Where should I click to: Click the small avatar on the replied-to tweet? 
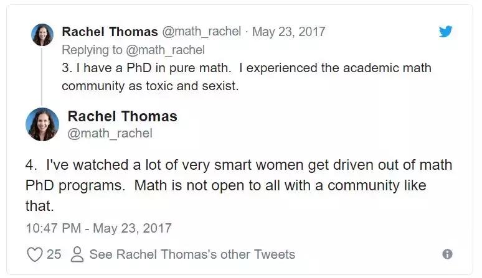42,35
